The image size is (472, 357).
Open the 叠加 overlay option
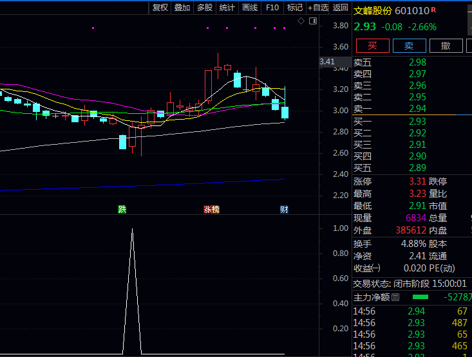[x=182, y=8]
